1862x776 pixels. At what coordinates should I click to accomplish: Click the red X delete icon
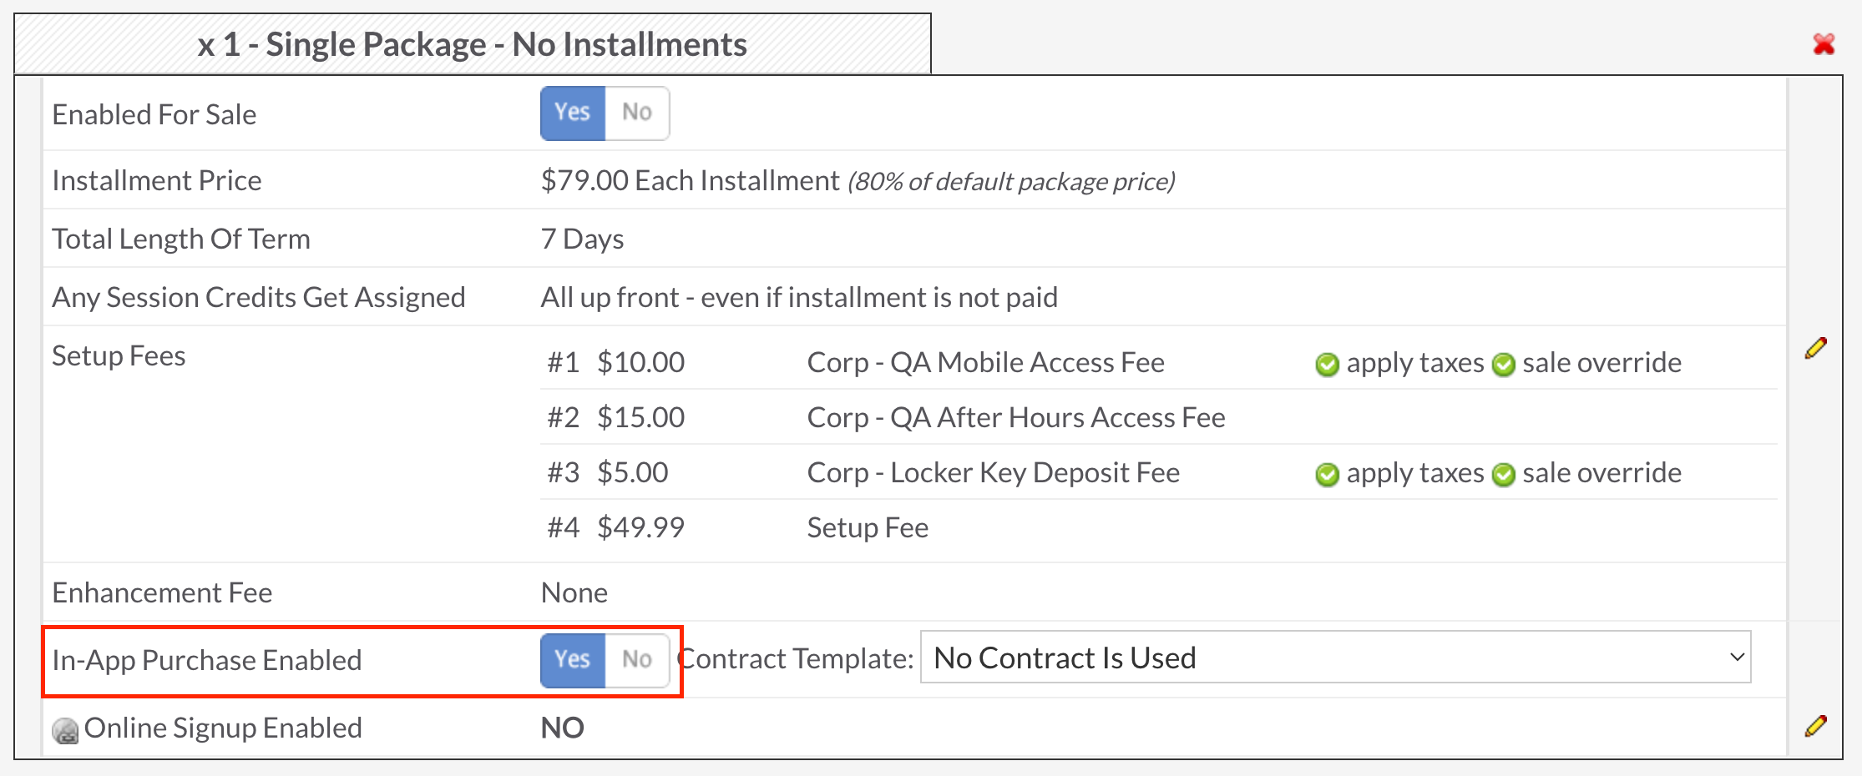[1824, 44]
